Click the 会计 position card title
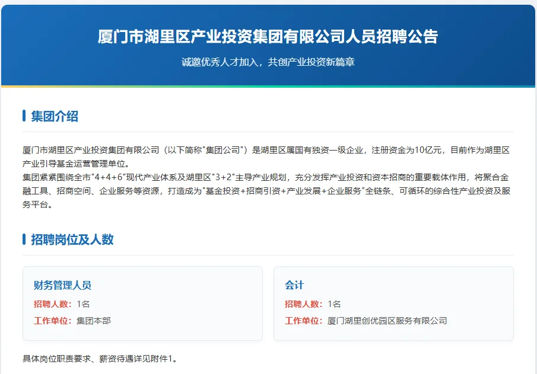The height and width of the screenshot is (374, 537). tap(294, 285)
